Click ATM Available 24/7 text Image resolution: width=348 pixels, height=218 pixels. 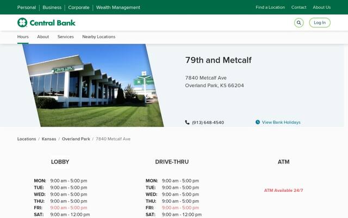coord(283,190)
